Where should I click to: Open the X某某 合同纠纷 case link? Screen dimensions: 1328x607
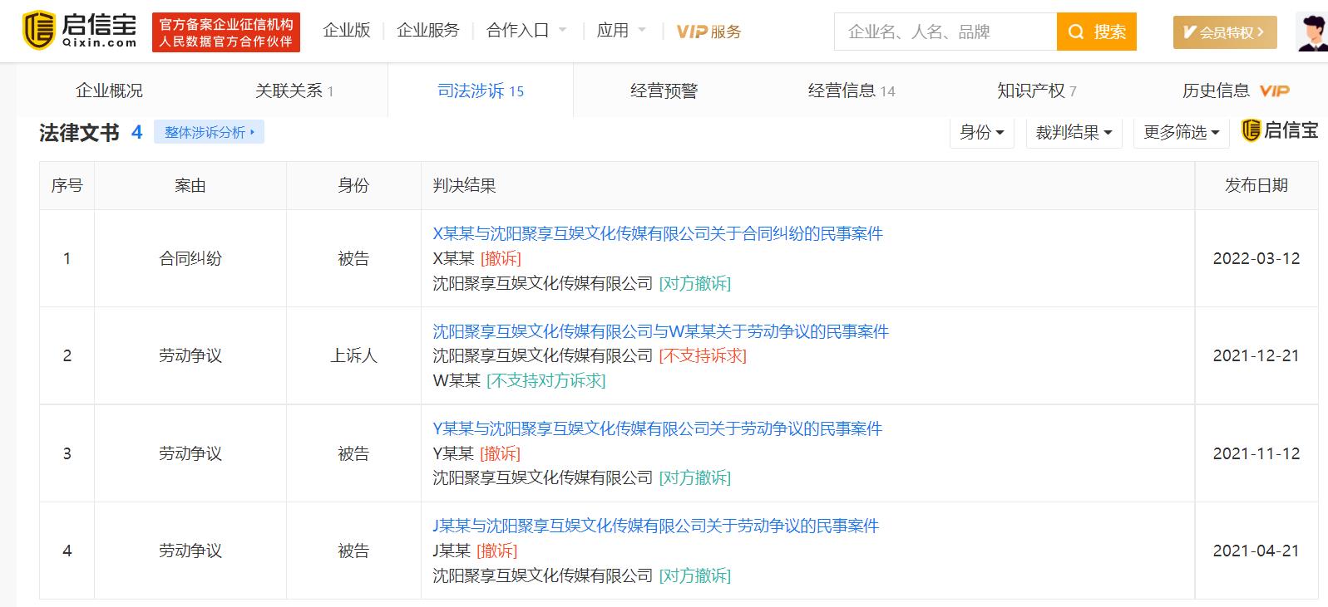click(657, 234)
